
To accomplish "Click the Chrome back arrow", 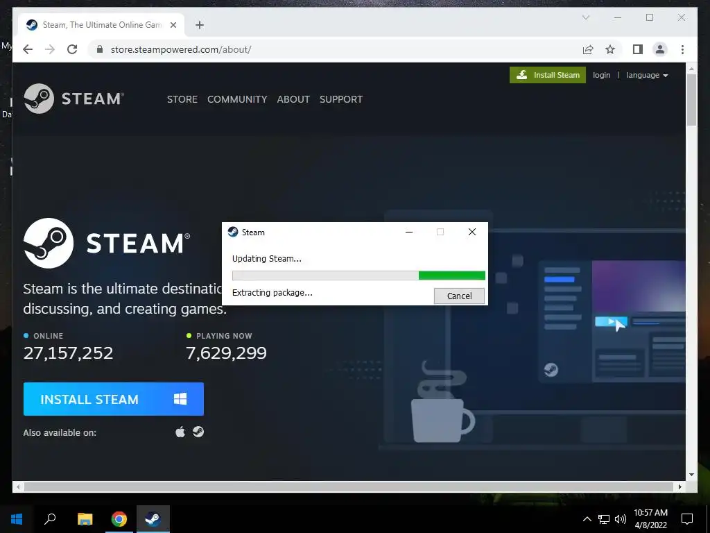I will click(x=28, y=49).
